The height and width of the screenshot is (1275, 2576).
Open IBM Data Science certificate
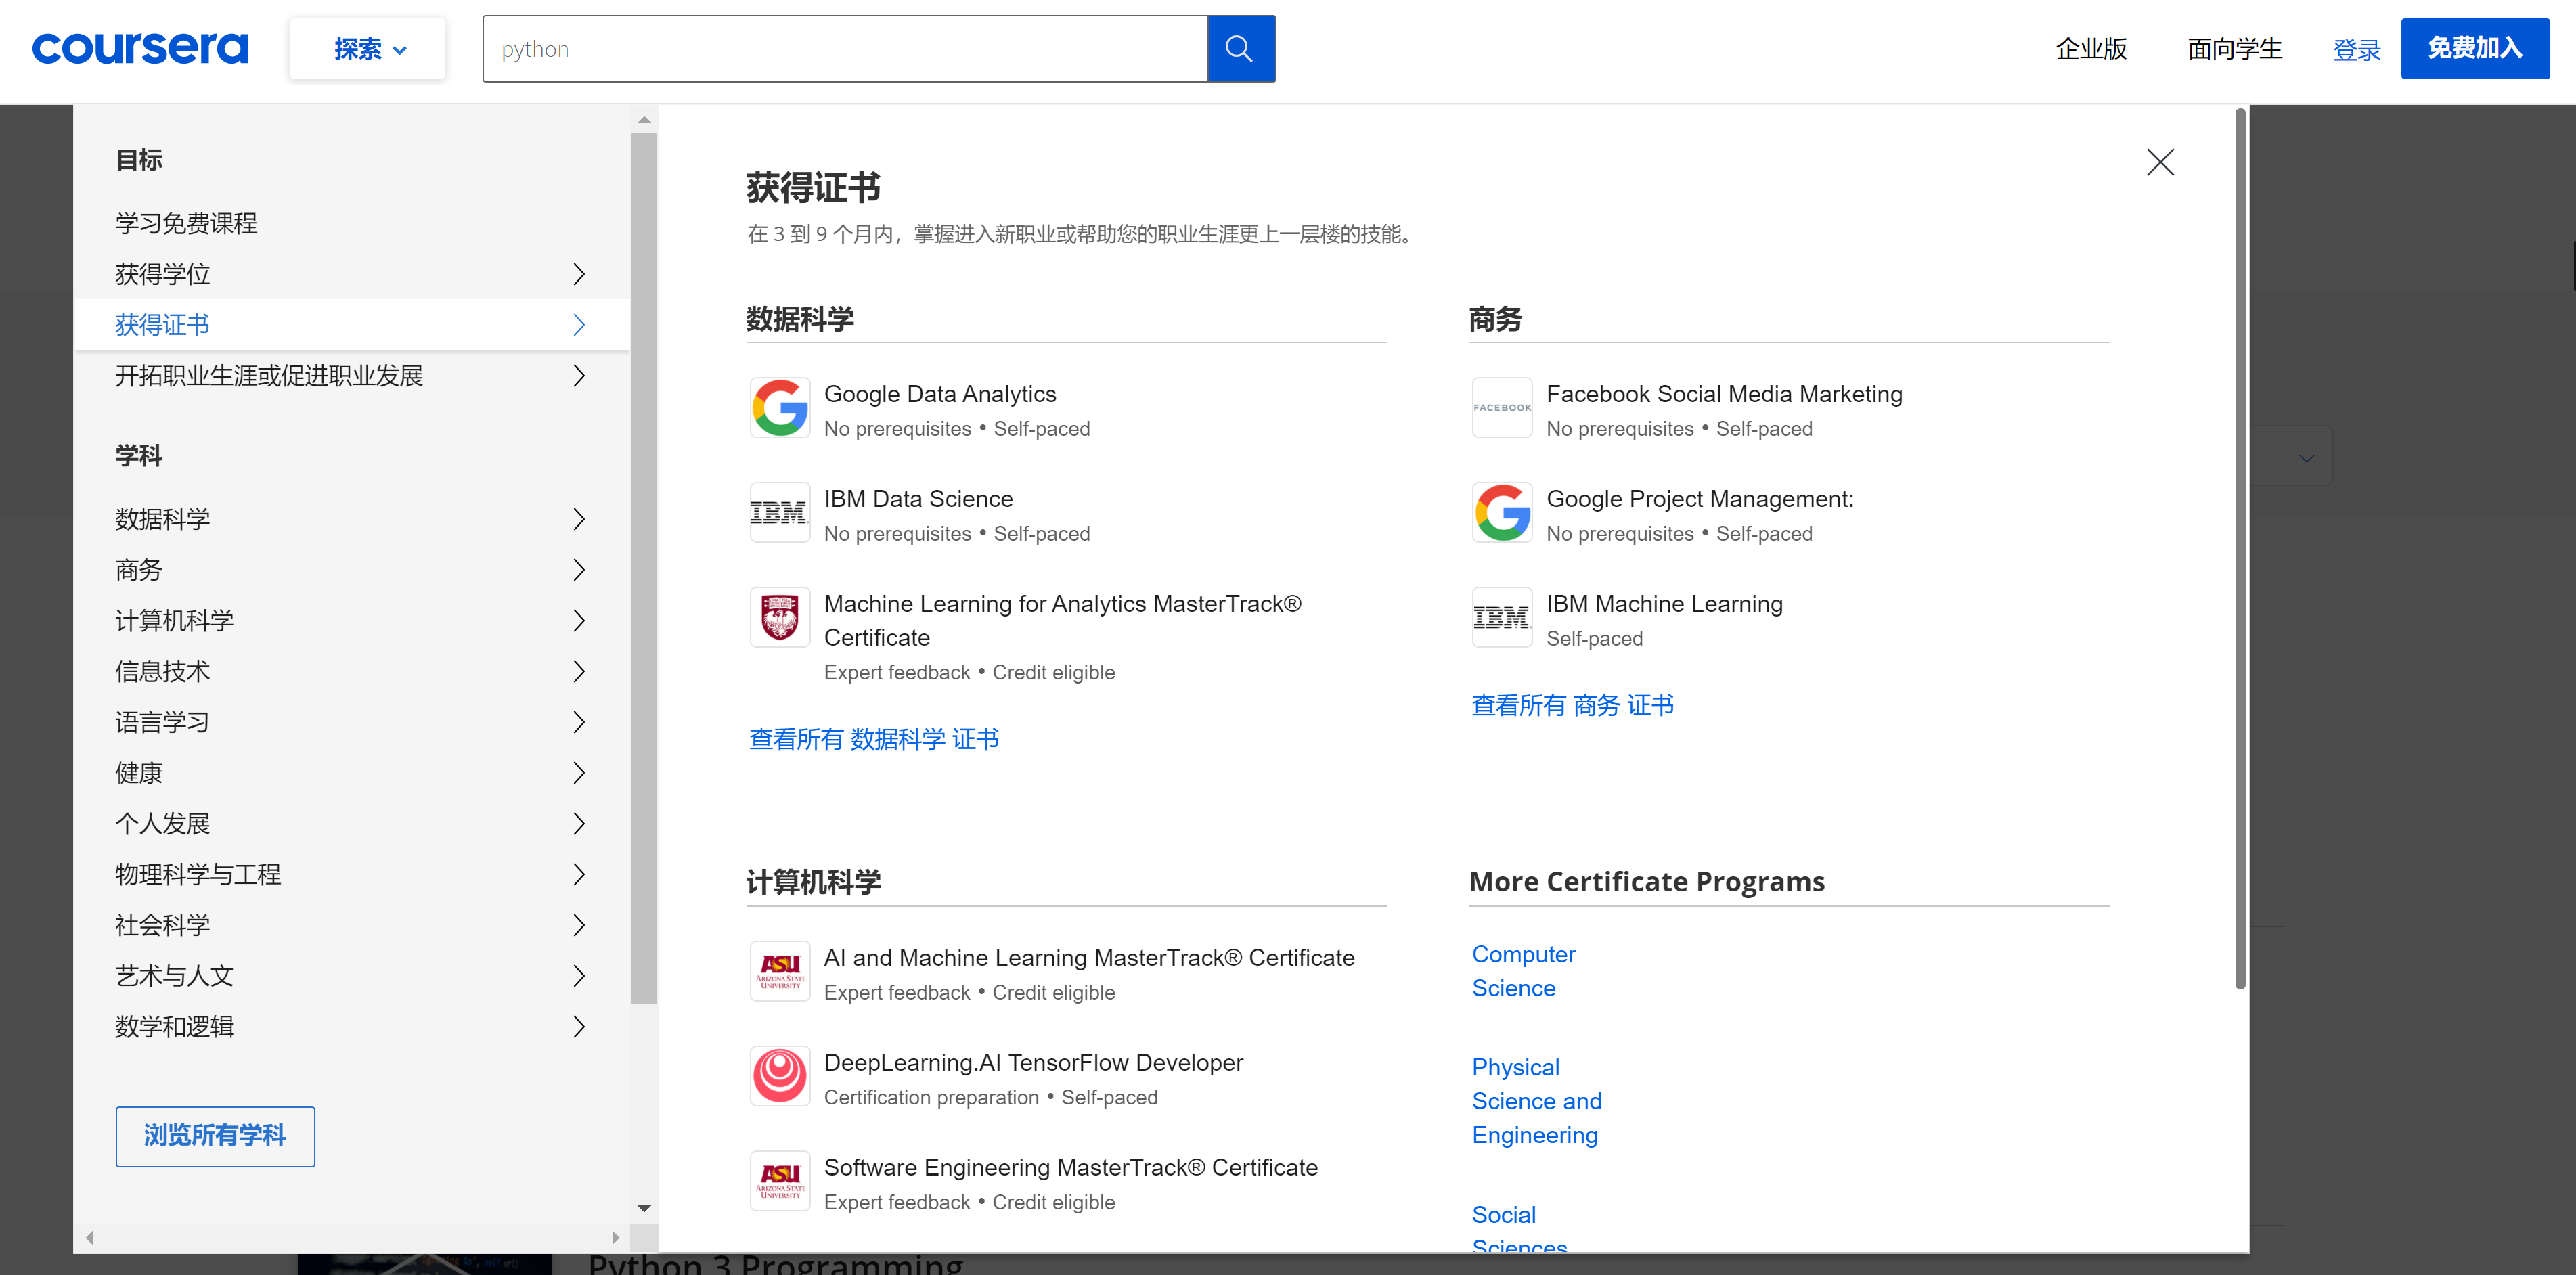pos(918,500)
